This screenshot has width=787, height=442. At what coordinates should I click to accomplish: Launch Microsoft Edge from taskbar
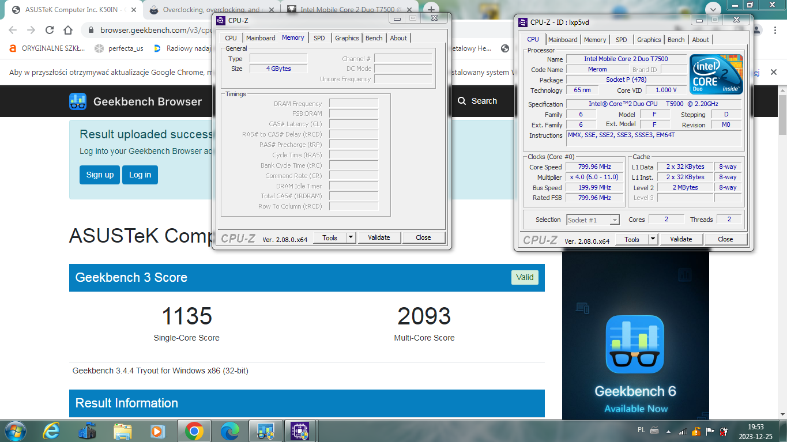point(230,430)
